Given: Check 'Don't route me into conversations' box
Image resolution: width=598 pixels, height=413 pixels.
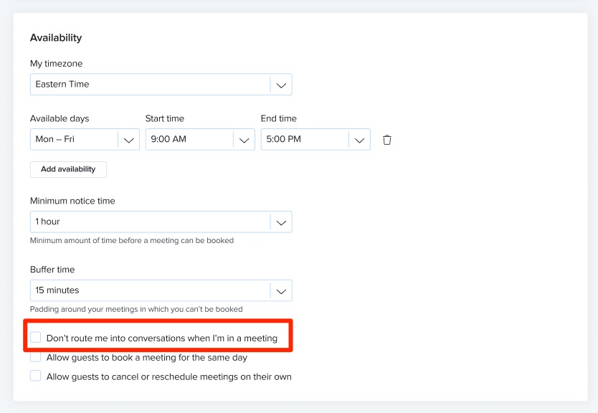Looking at the screenshot, I should [35, 337].
